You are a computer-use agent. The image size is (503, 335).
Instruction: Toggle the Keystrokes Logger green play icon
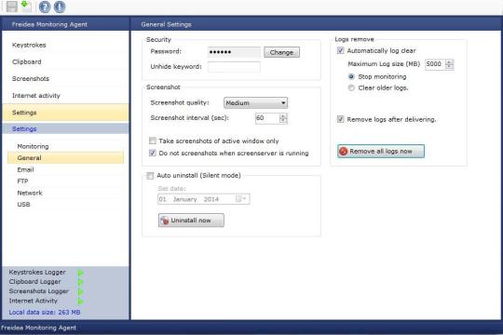80,273
